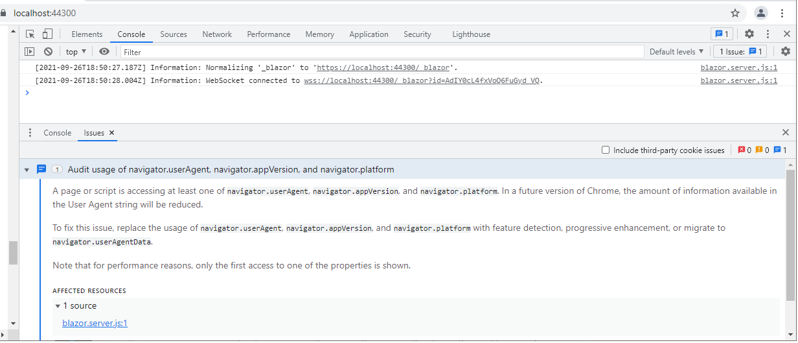Focus the console Filter input
The image size is (798, 343).
tap(382, 52)
